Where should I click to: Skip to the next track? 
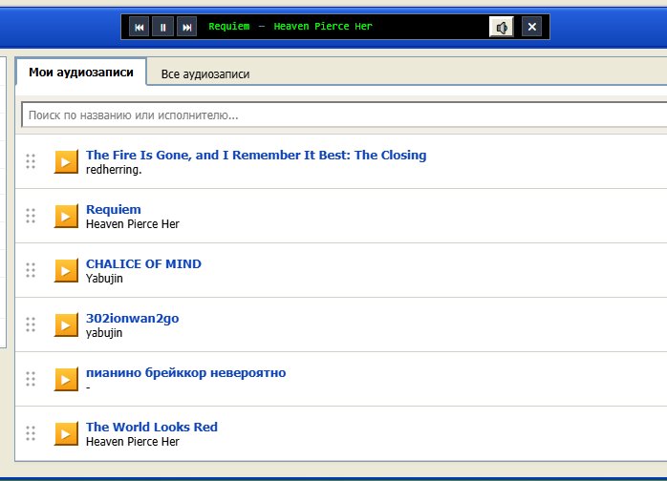[186, 27]
